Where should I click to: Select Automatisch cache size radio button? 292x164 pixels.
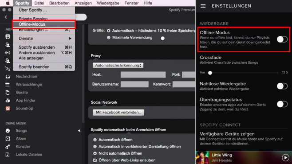point(109,31)
